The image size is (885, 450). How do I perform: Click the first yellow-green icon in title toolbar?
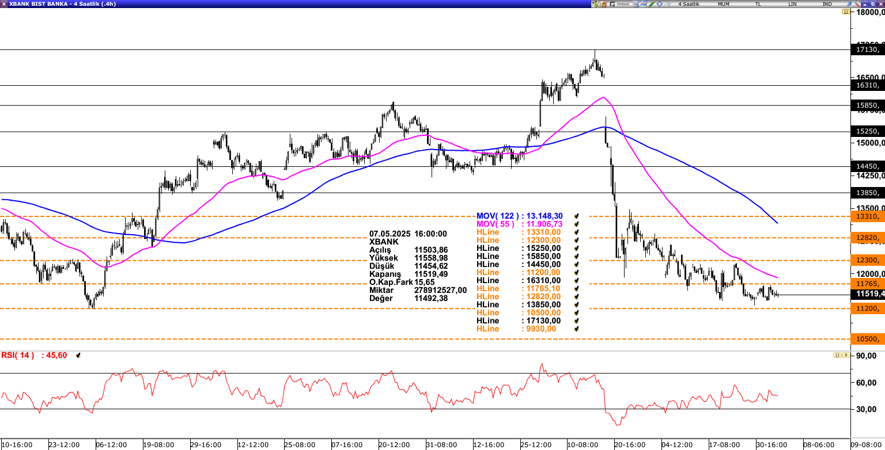point(595,4)
